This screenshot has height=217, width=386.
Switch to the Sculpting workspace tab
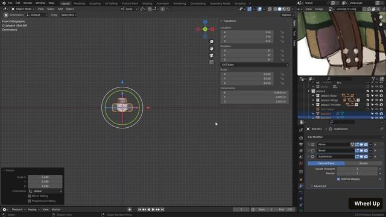95,4
